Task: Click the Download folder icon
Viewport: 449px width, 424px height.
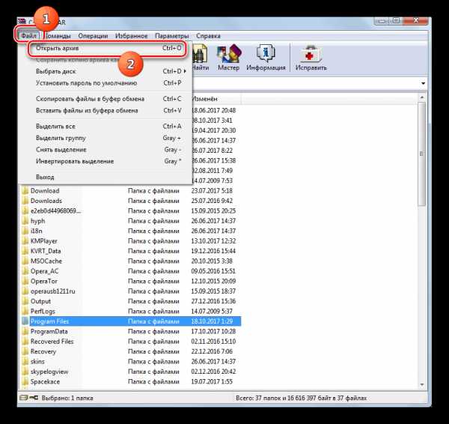Action: coord(25,190)
